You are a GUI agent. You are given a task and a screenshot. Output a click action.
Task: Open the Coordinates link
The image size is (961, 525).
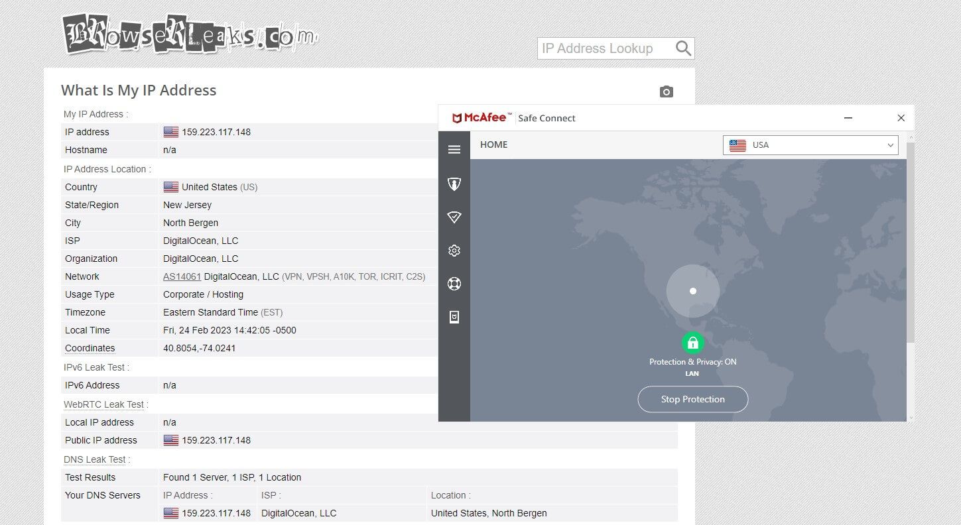point(90,348)
